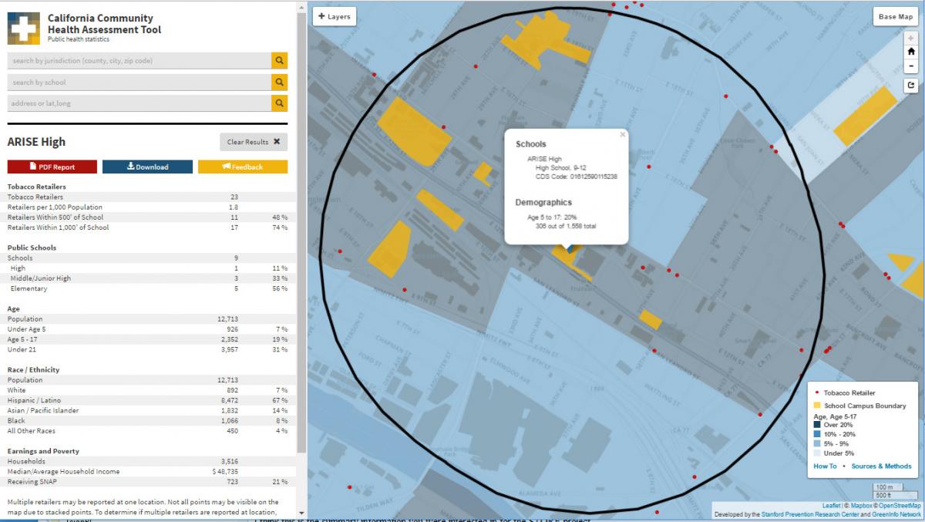Open the How To link in the legend

(825, 466)
